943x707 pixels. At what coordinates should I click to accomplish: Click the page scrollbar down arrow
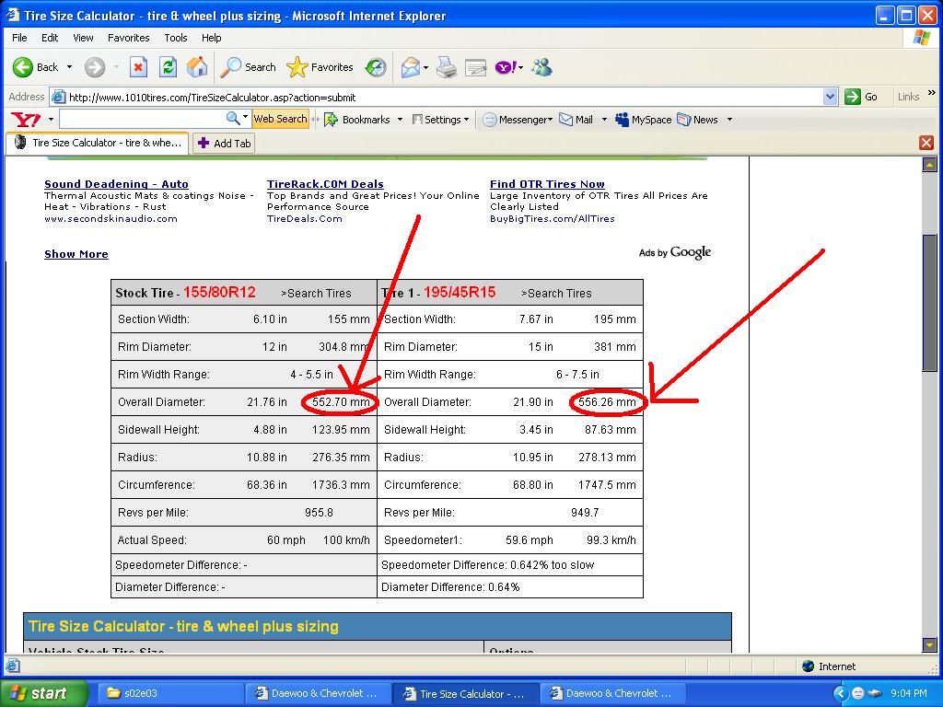tap(929, 645)
